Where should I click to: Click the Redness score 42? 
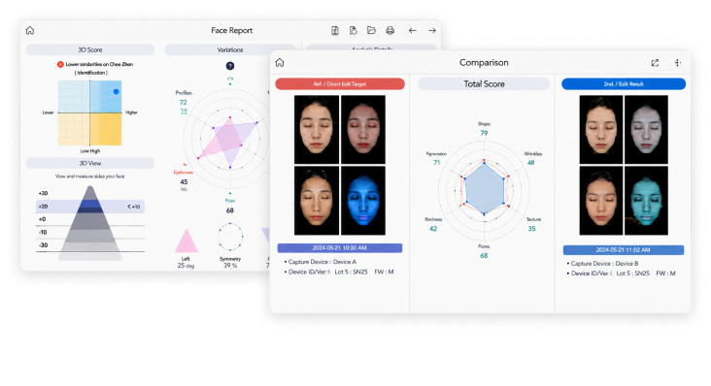click(x=433, y=229)
